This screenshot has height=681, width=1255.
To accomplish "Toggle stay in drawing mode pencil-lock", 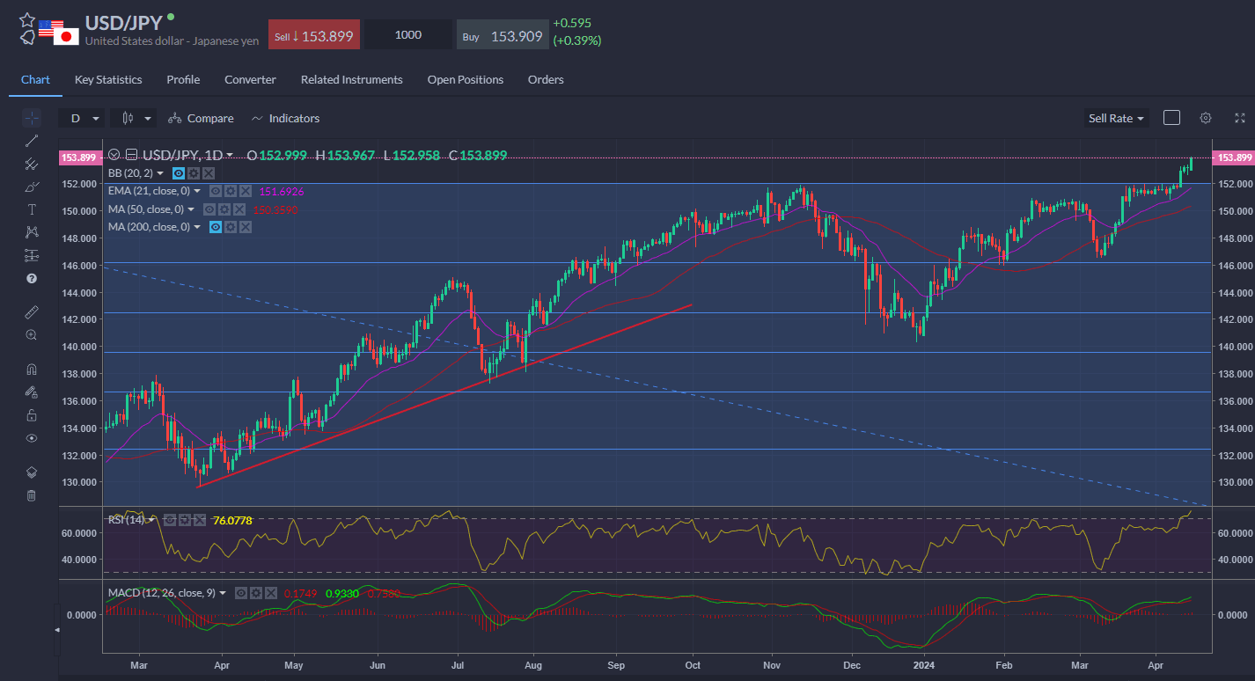I will click(x=32, y=392).
